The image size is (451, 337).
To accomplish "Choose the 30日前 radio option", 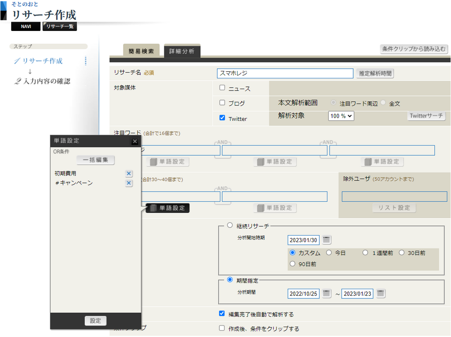I will (402, 253).
